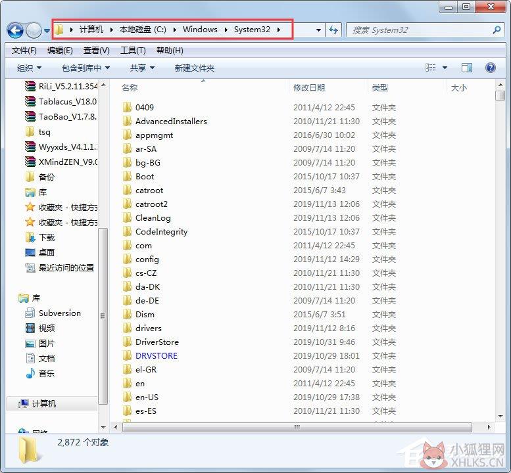
Task: Sort by the 类型 column header
Action: 379,87
